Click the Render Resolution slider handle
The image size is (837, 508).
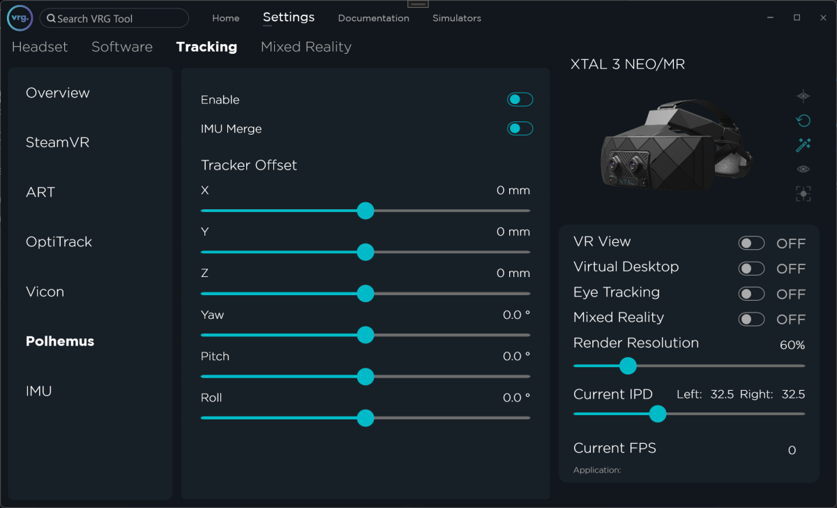coord(628,366)
